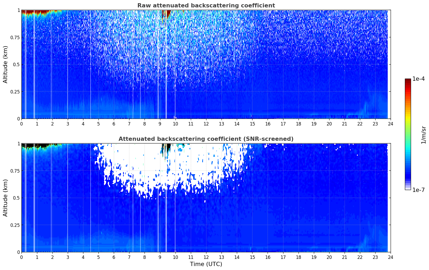Select the "1/m/sr" colorbar unit label
429x270 pixels.
pyautogui.click(x=423, y=134)
